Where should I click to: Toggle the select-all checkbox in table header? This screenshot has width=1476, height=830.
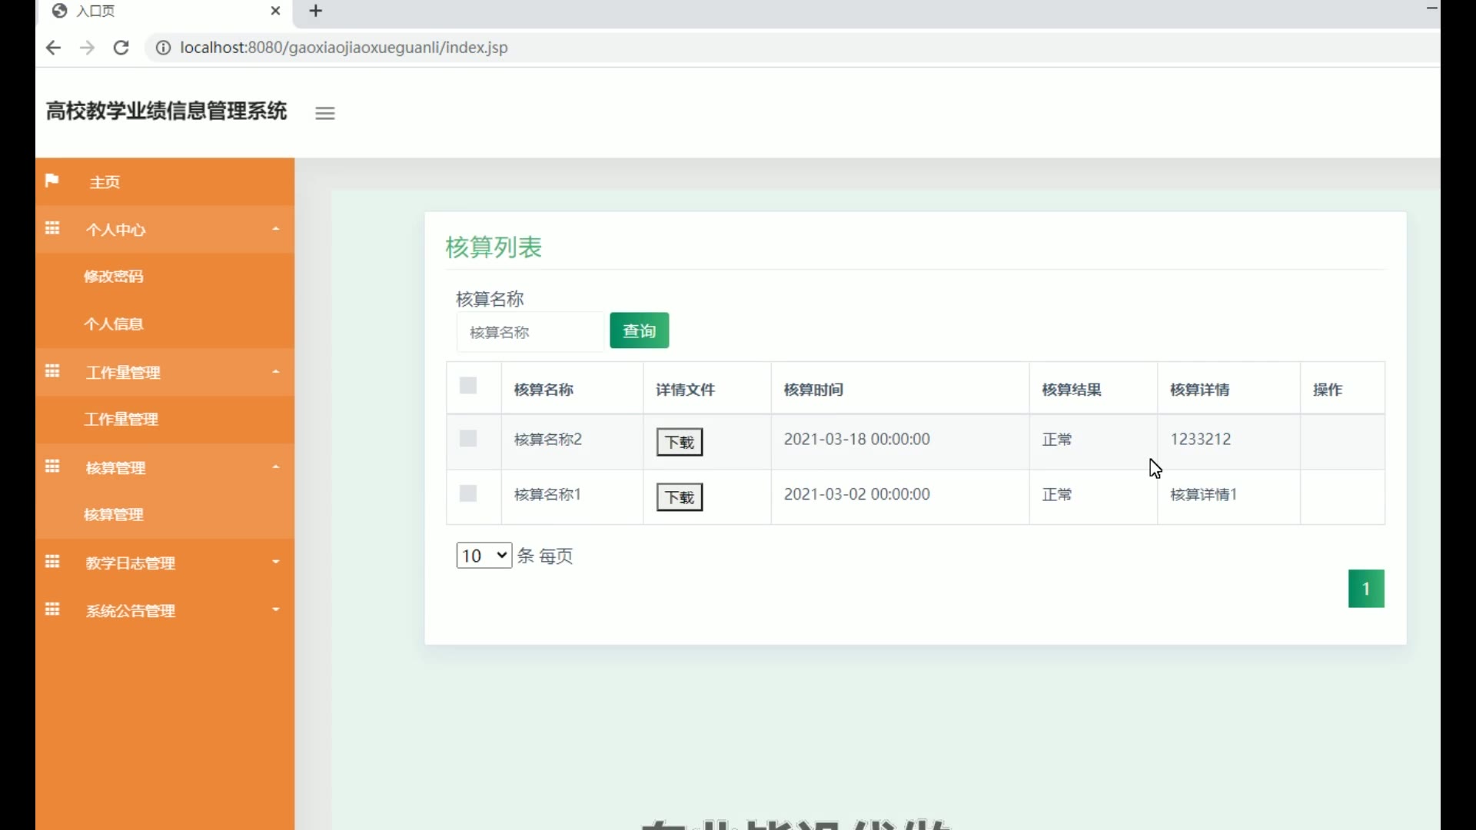click(468, 386)
